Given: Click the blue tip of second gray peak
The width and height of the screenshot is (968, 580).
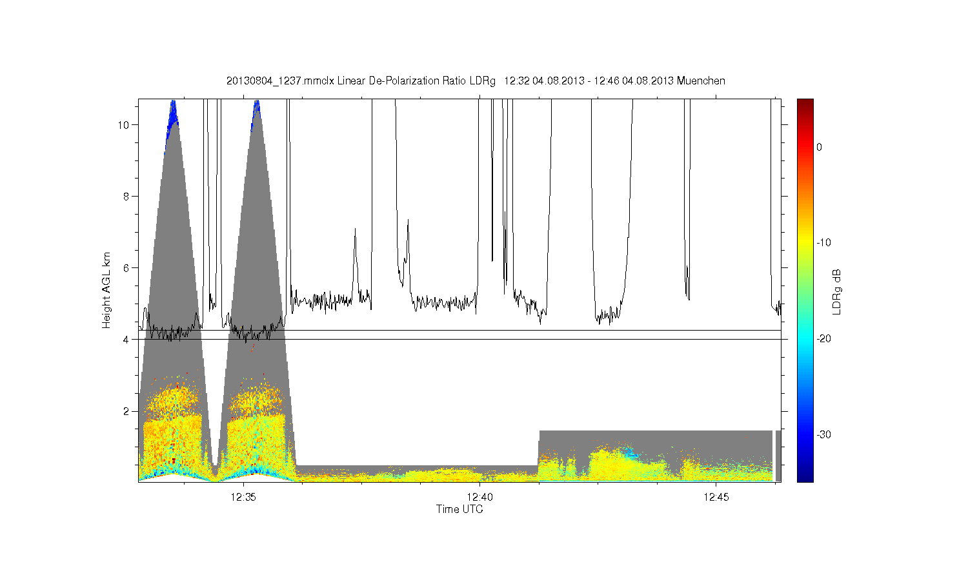Looking at the screenshot, I should pos(256,111).
